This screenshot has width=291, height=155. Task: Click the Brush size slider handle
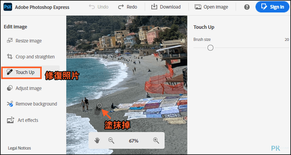click(x=210, y=48)
